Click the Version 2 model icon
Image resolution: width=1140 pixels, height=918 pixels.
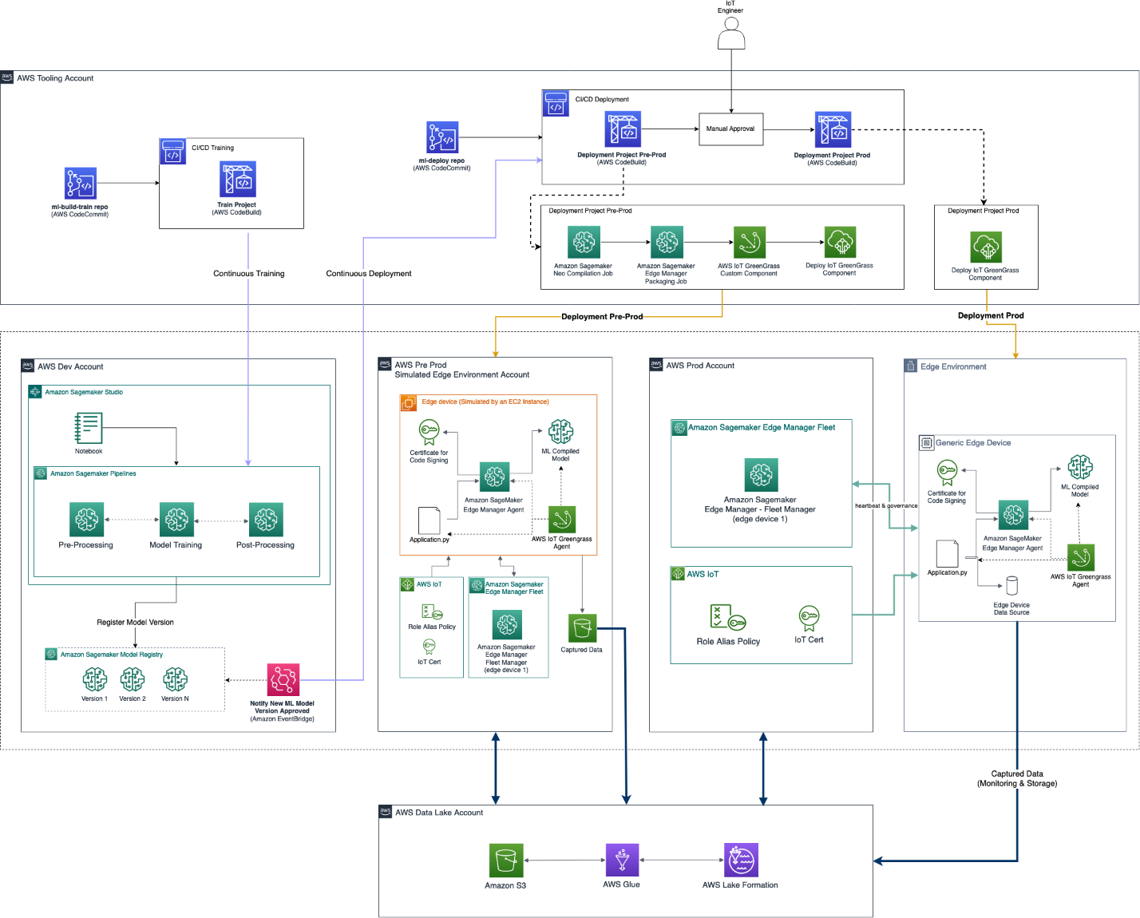133,679
